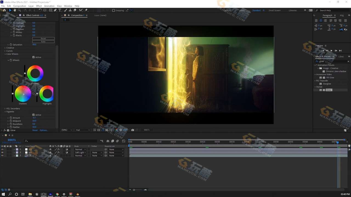The height and width of the screenshot is (197, 351).
Task: Open the Composition menu
Action: point(19,6)
